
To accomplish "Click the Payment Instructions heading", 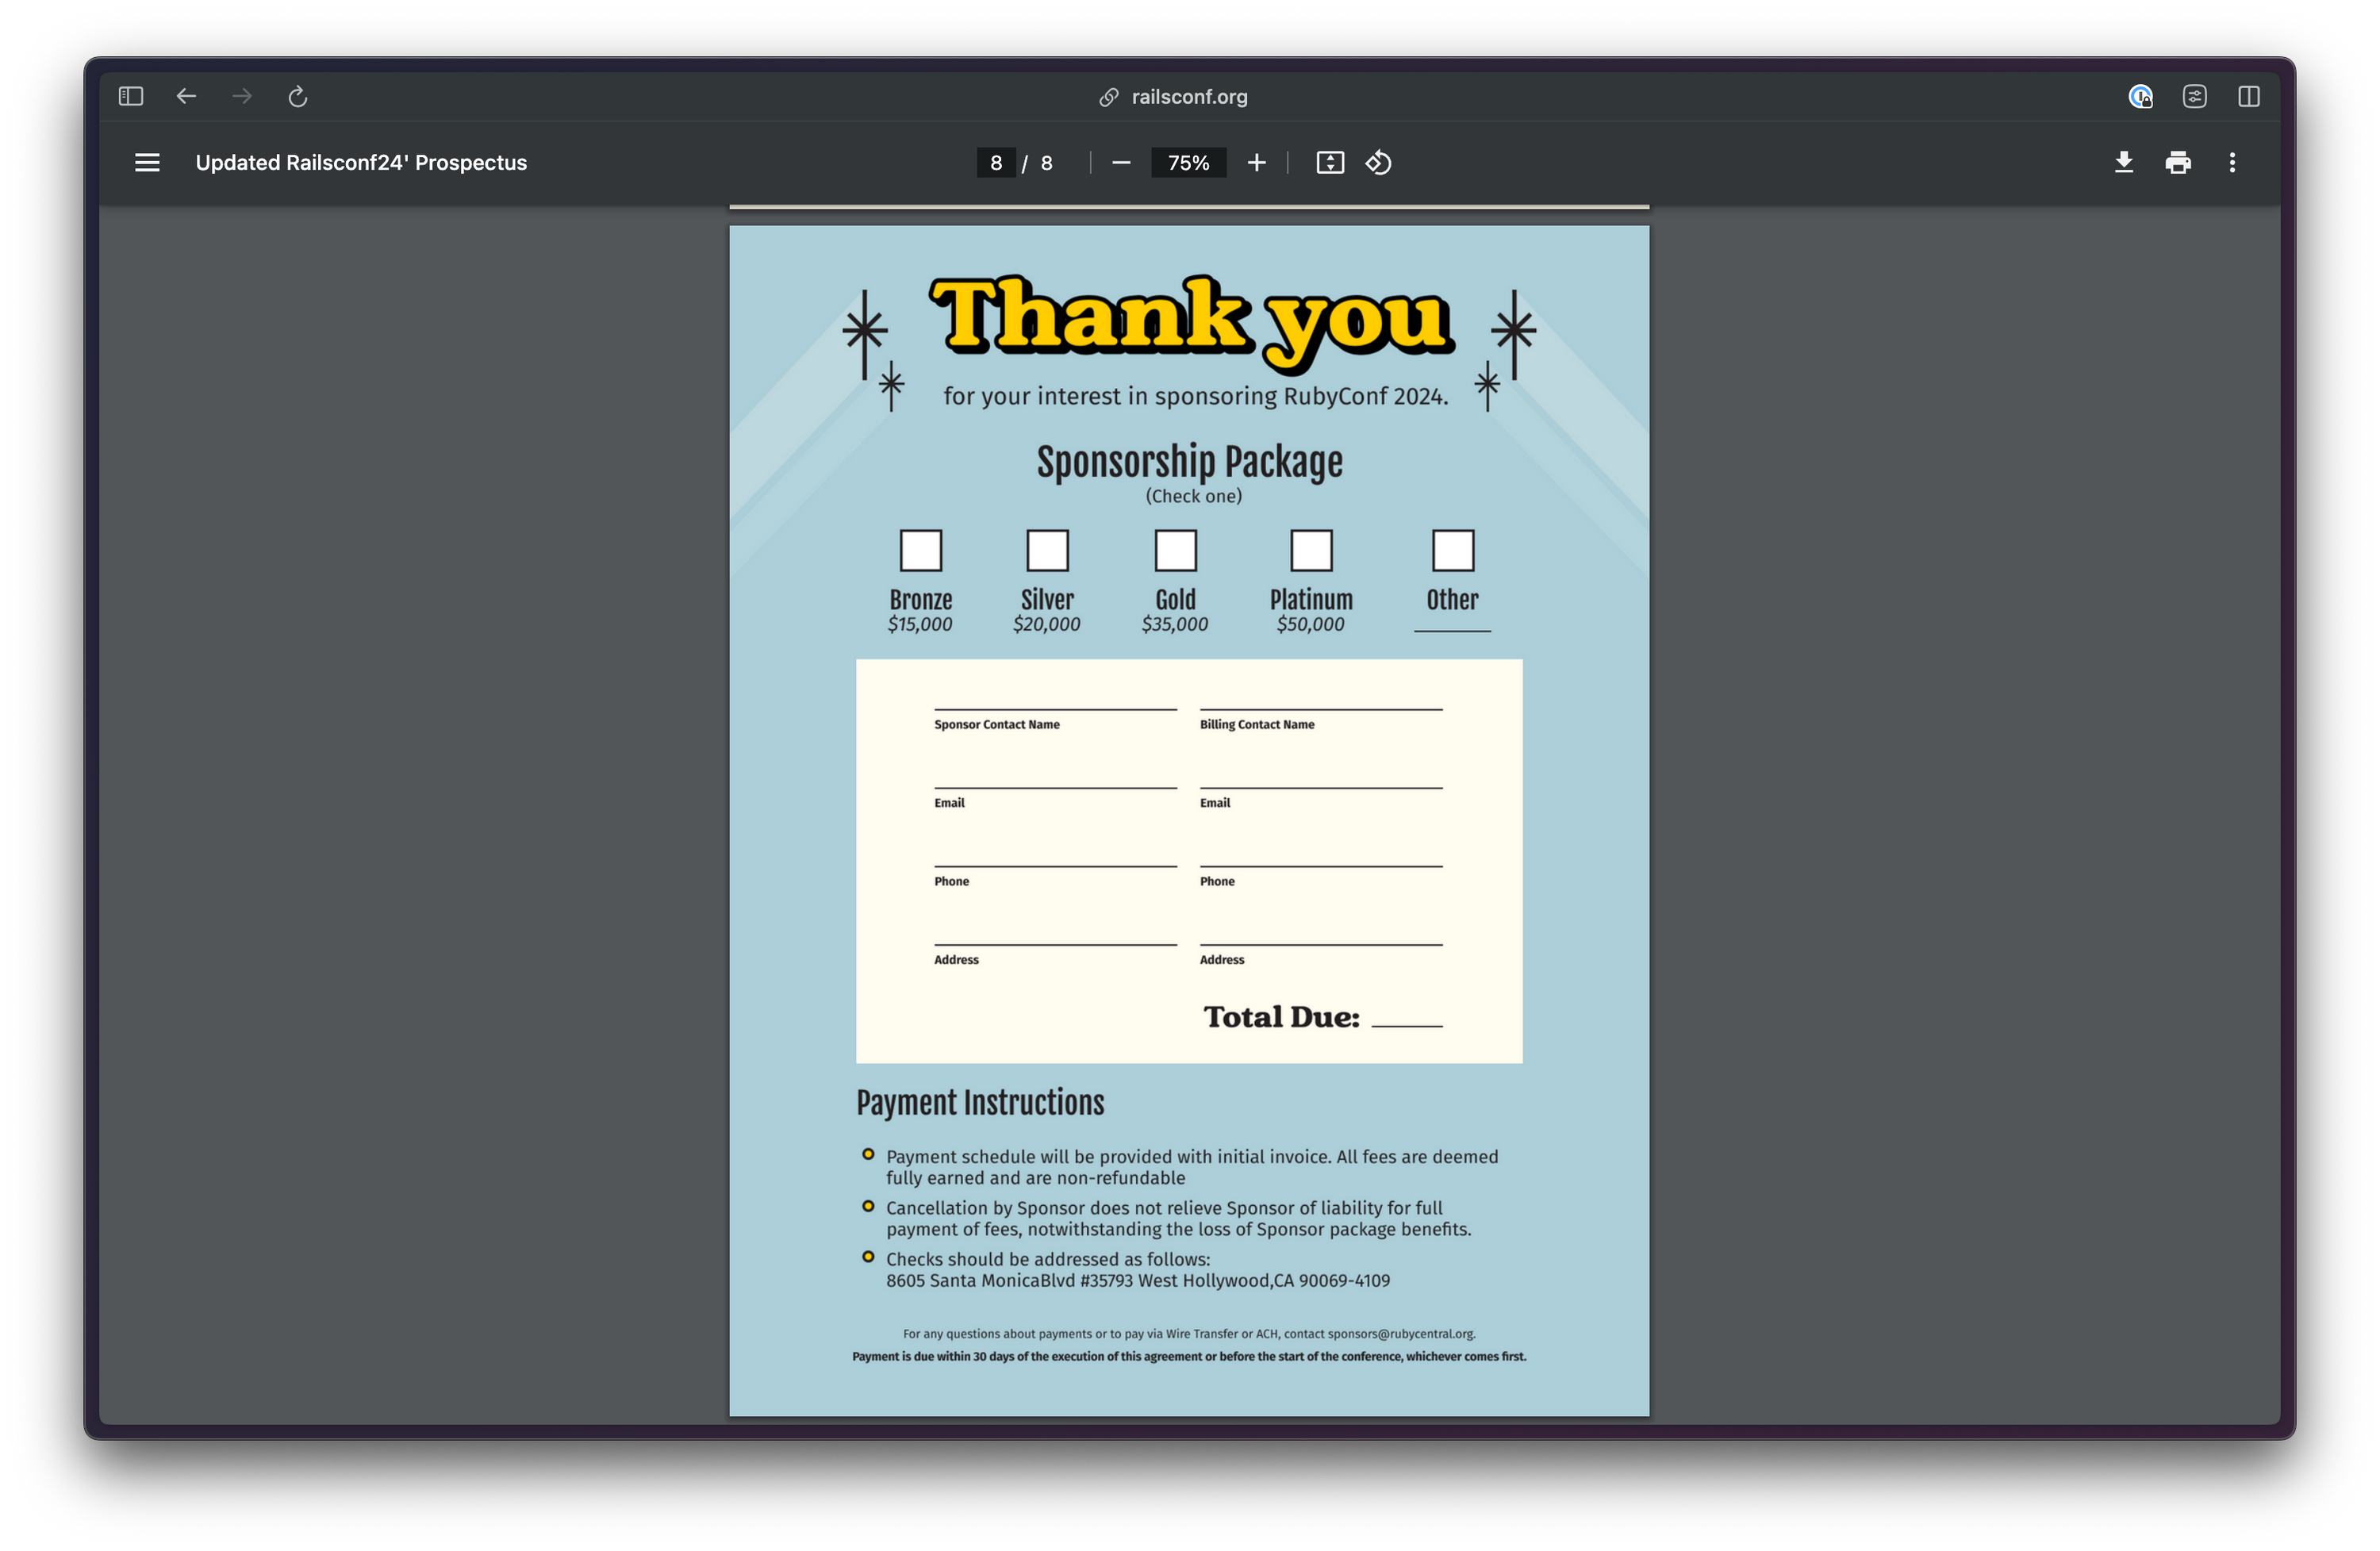I will 980,1102.
